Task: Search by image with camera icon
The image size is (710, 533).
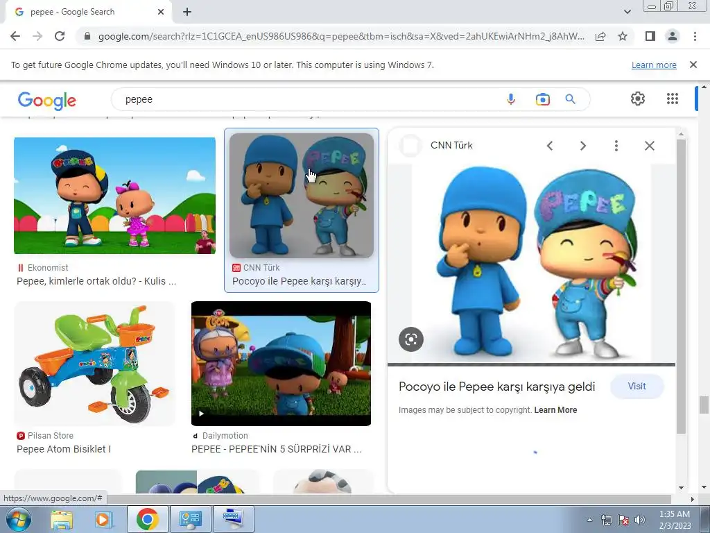Action: (542, 99)
